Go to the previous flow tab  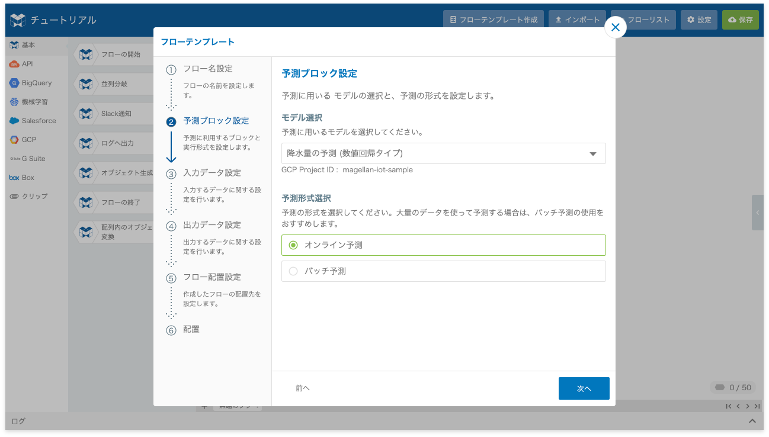[738, 406]
